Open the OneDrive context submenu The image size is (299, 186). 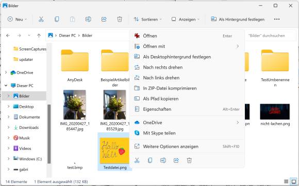click(x=187, y=123)
